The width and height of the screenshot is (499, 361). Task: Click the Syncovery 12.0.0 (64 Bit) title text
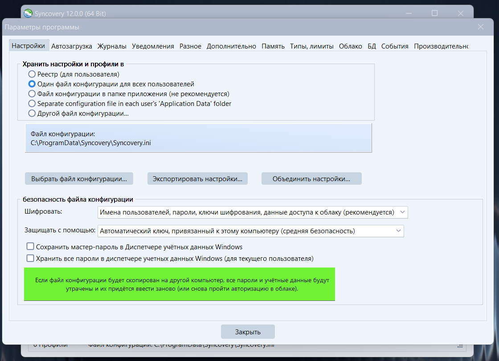coord(70,14)
